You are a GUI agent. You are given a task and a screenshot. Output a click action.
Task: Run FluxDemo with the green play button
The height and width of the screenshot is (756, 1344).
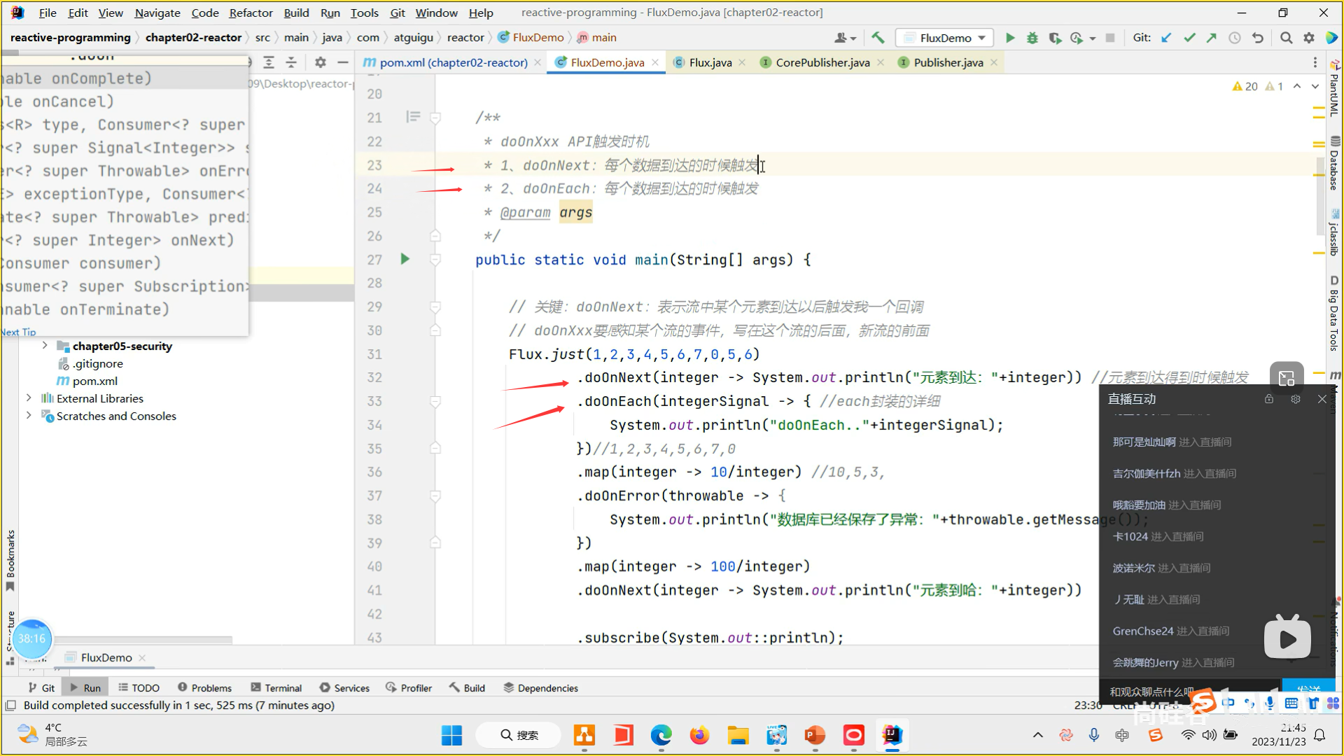click(x=1010, y=38)
